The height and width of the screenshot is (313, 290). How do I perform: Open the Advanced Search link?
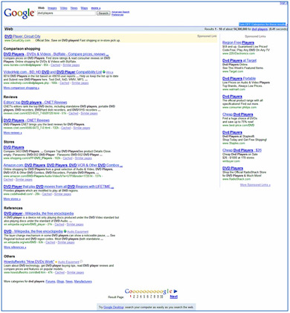point(120,12)
